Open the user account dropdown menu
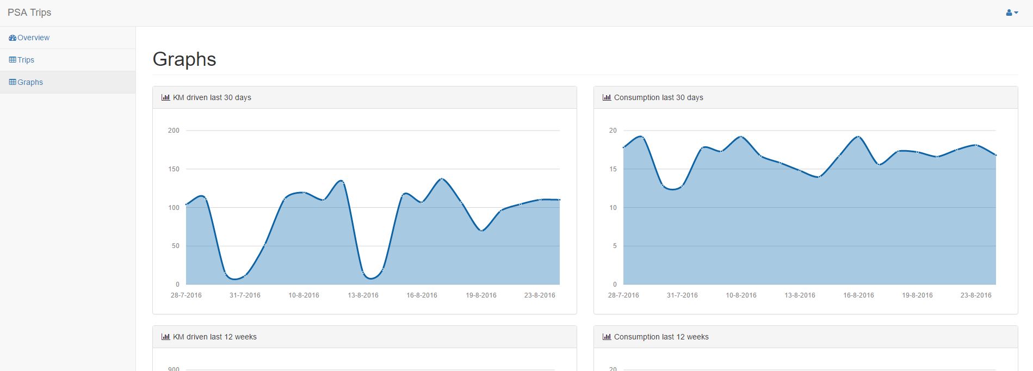This screenshot has width=1033, height=371. click(1012, 13)
